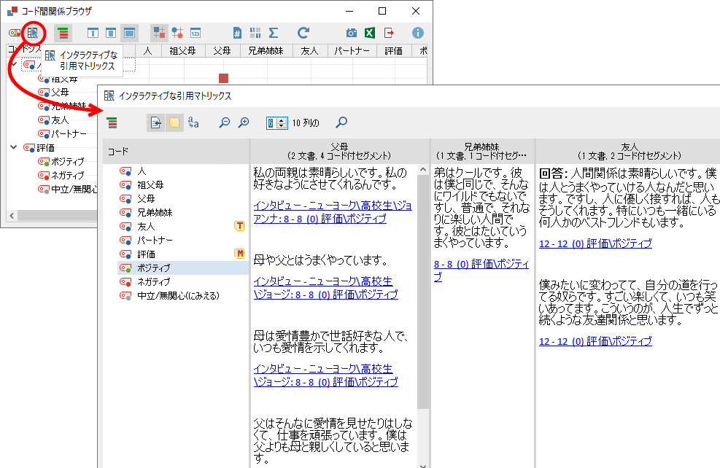
Task: Select 祖父母 in the matrix code list
Action: [150, 185]
